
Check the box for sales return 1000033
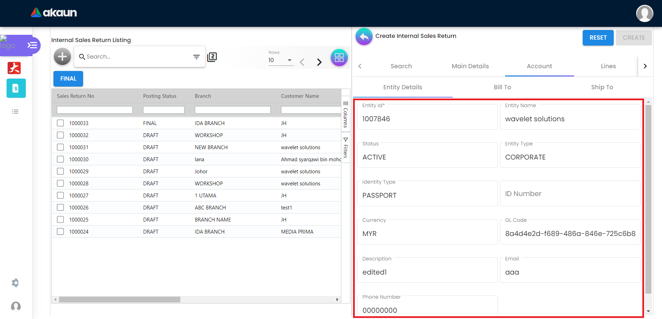[60, 123]
